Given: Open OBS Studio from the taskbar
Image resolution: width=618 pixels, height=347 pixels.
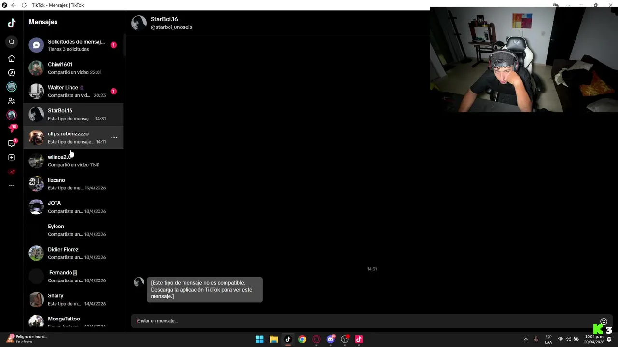Looking at the screenshot, I should pyautogui.click(x=345, y=339).
